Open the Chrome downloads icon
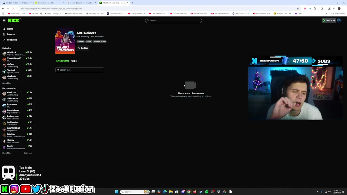The image size is (347, 195). point(329,8)
